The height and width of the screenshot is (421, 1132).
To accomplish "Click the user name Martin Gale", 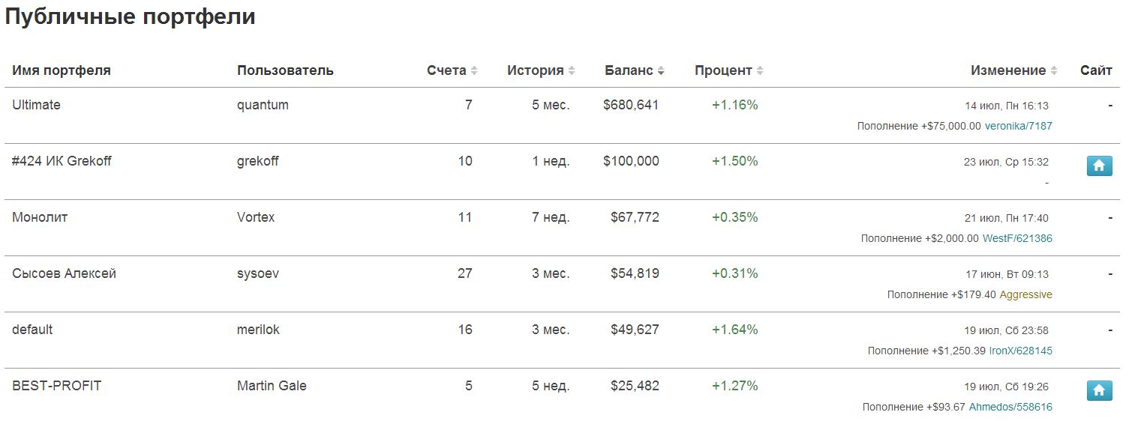I will point(272,386).
